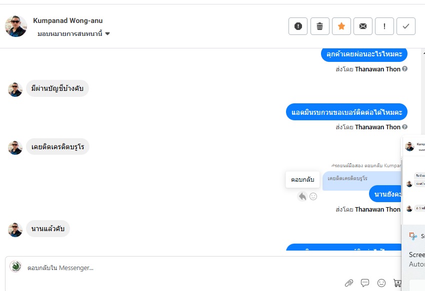Open saved replies speech bubble icon
Image resolution: width=425 pixels, height=291 pixels.
click(365, 283)
